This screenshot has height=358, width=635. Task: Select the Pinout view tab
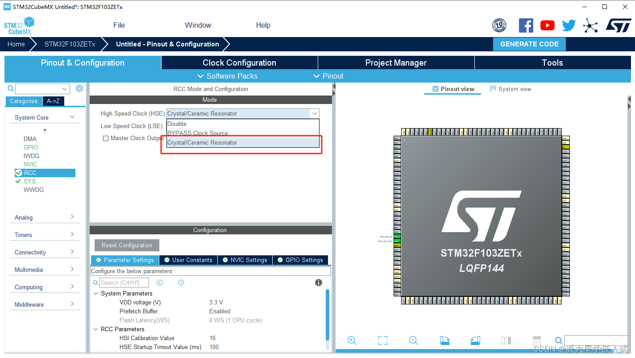[x=453, y=89]
